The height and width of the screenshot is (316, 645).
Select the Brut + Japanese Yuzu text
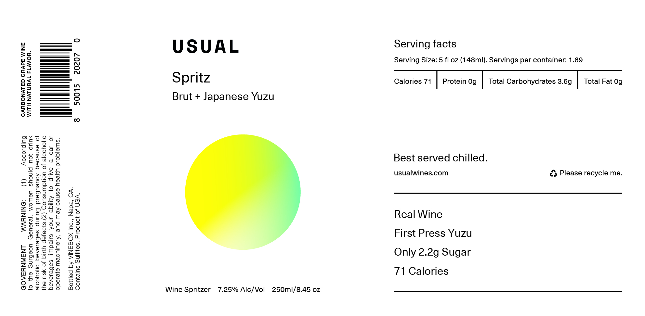223,96
